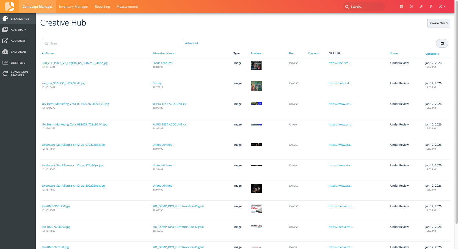
Task: Click the Advanced search link
Action: (x=191, y=43)
